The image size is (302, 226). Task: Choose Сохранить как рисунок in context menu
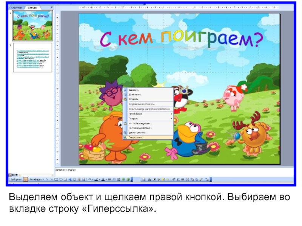point(148,104)
